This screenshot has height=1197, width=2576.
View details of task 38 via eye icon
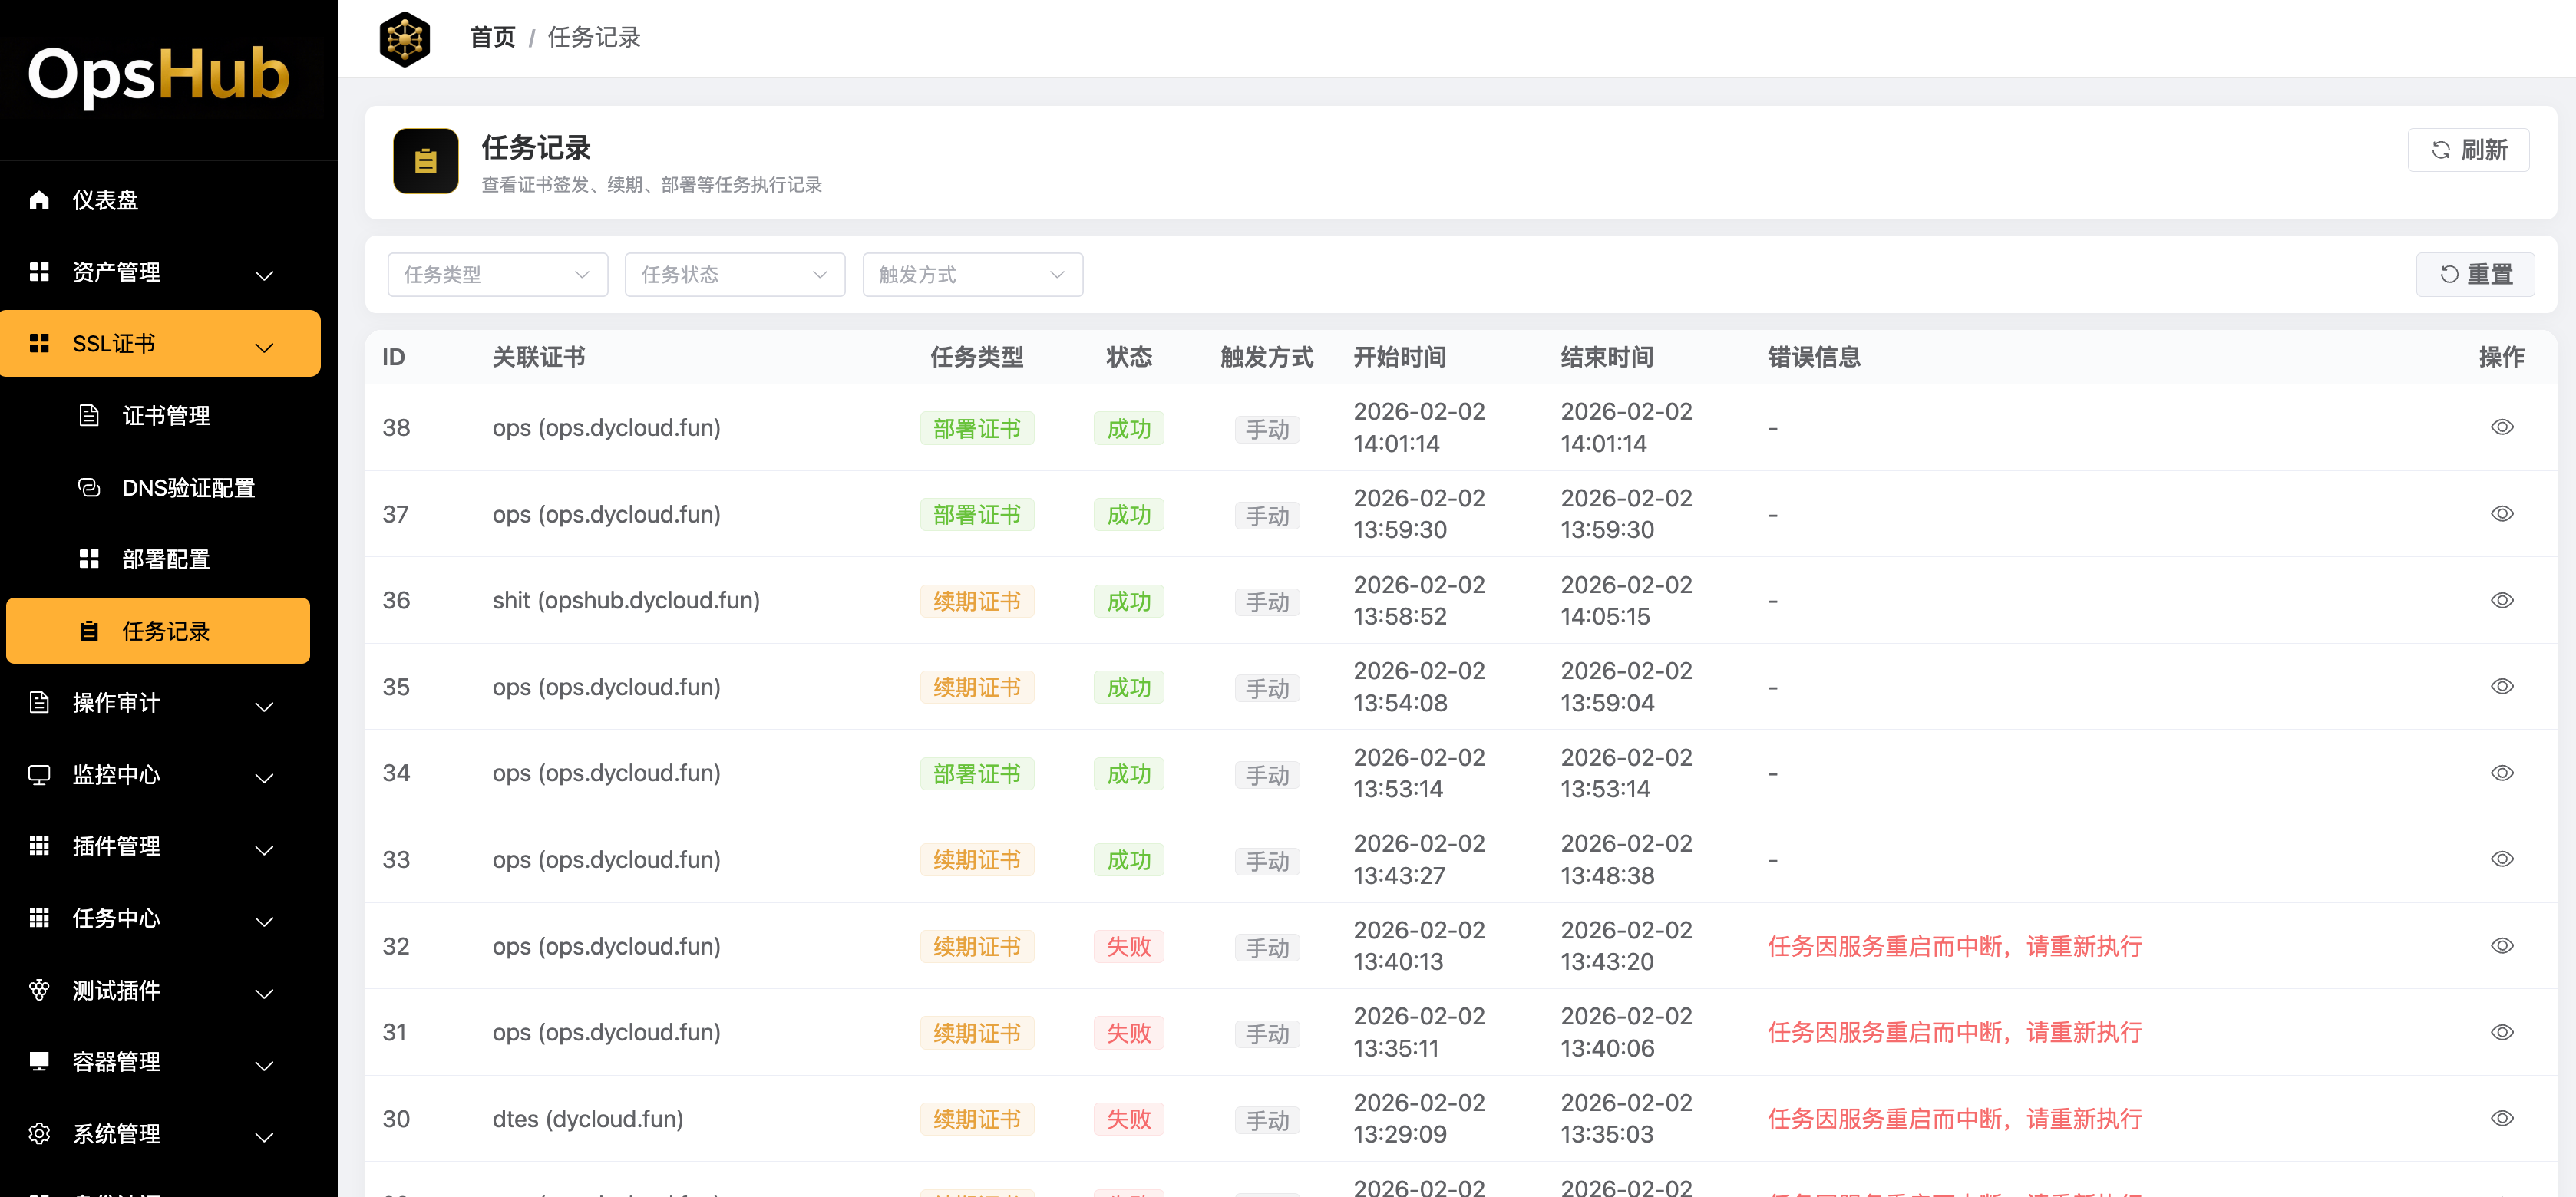pos(2501,427)
